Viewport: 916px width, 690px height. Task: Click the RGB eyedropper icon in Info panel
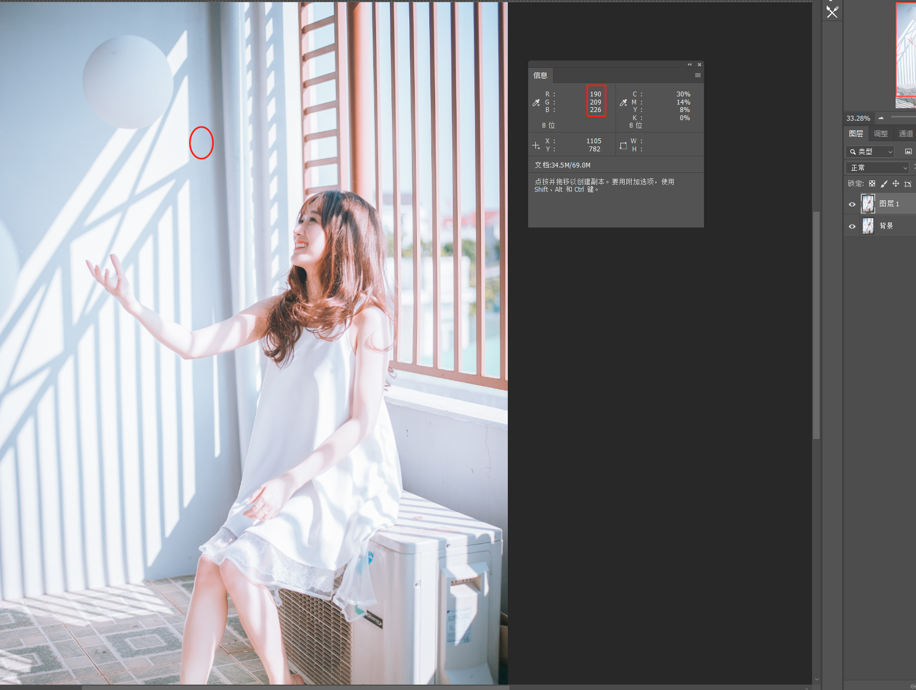[x=536, y=102]
